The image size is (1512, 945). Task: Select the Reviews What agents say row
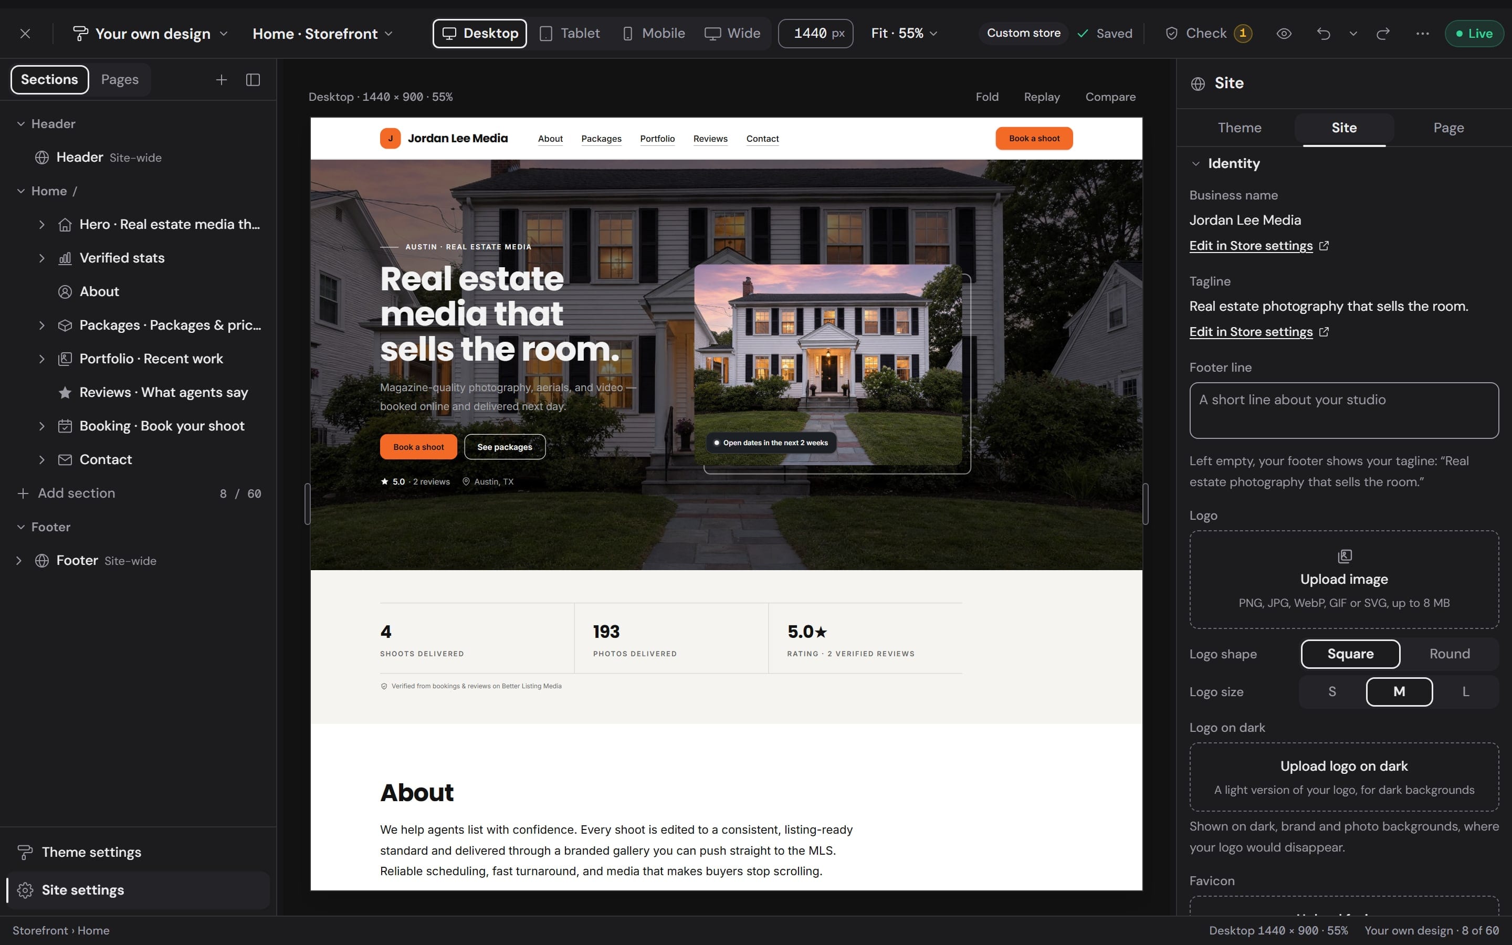coord(138,393)
